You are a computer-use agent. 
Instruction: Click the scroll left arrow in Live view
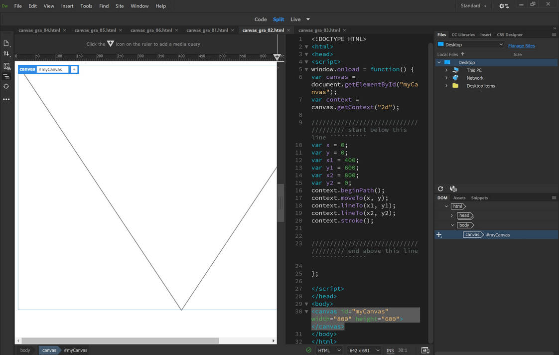pyautogui.click(x=18, y=341)
